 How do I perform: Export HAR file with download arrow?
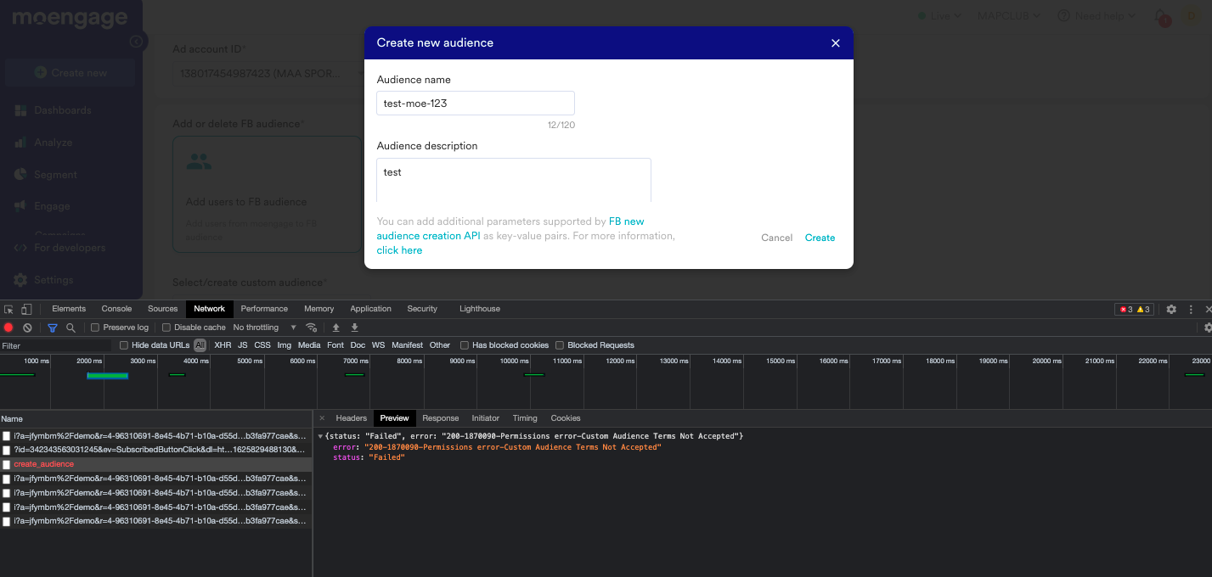click(355, 328)
